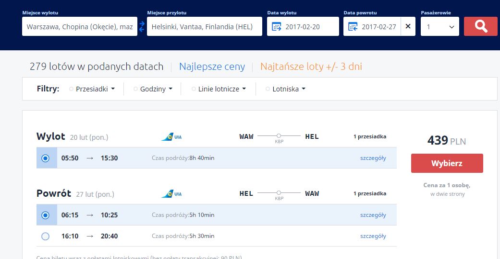Select the 05:50 outbound flight radio
This screenshot has height=259, width=500.
click(46, 158)
